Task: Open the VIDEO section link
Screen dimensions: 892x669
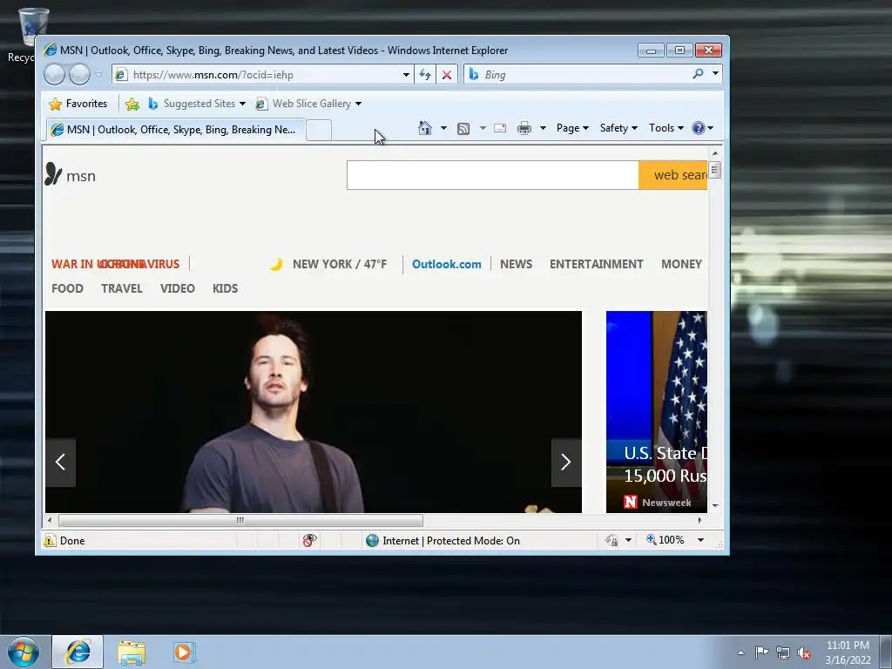Action: point(178,288)
